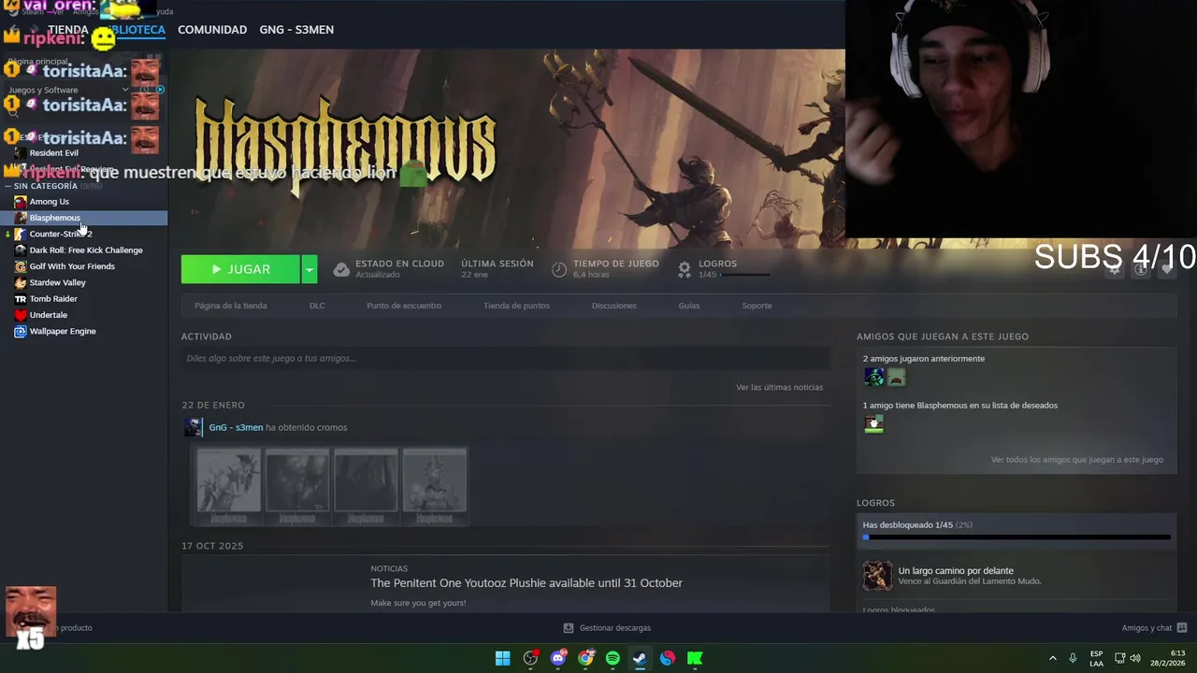
Task: Add Blasphemous to favorites with heart icon
Action: pos(1167,269)
